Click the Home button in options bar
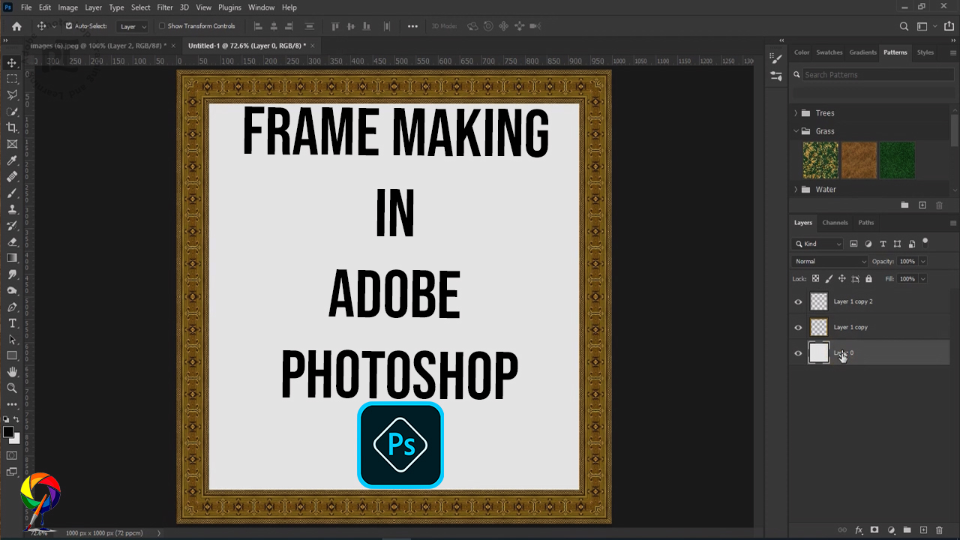This screenshot has height=540, width=960. tap(16, 26)
